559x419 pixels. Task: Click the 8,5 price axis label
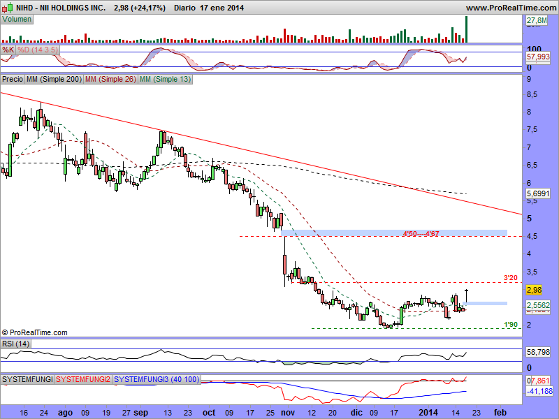(x=532, y=95)
